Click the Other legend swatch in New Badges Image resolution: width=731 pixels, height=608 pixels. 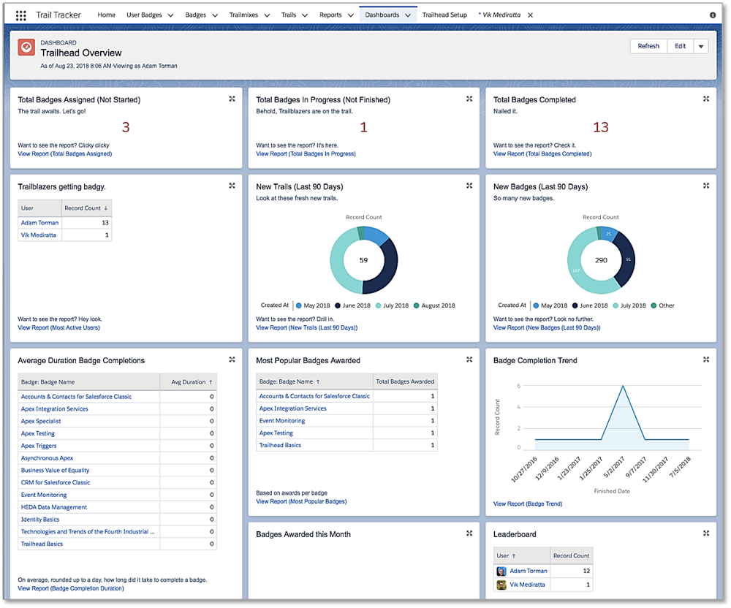[654, 305]
